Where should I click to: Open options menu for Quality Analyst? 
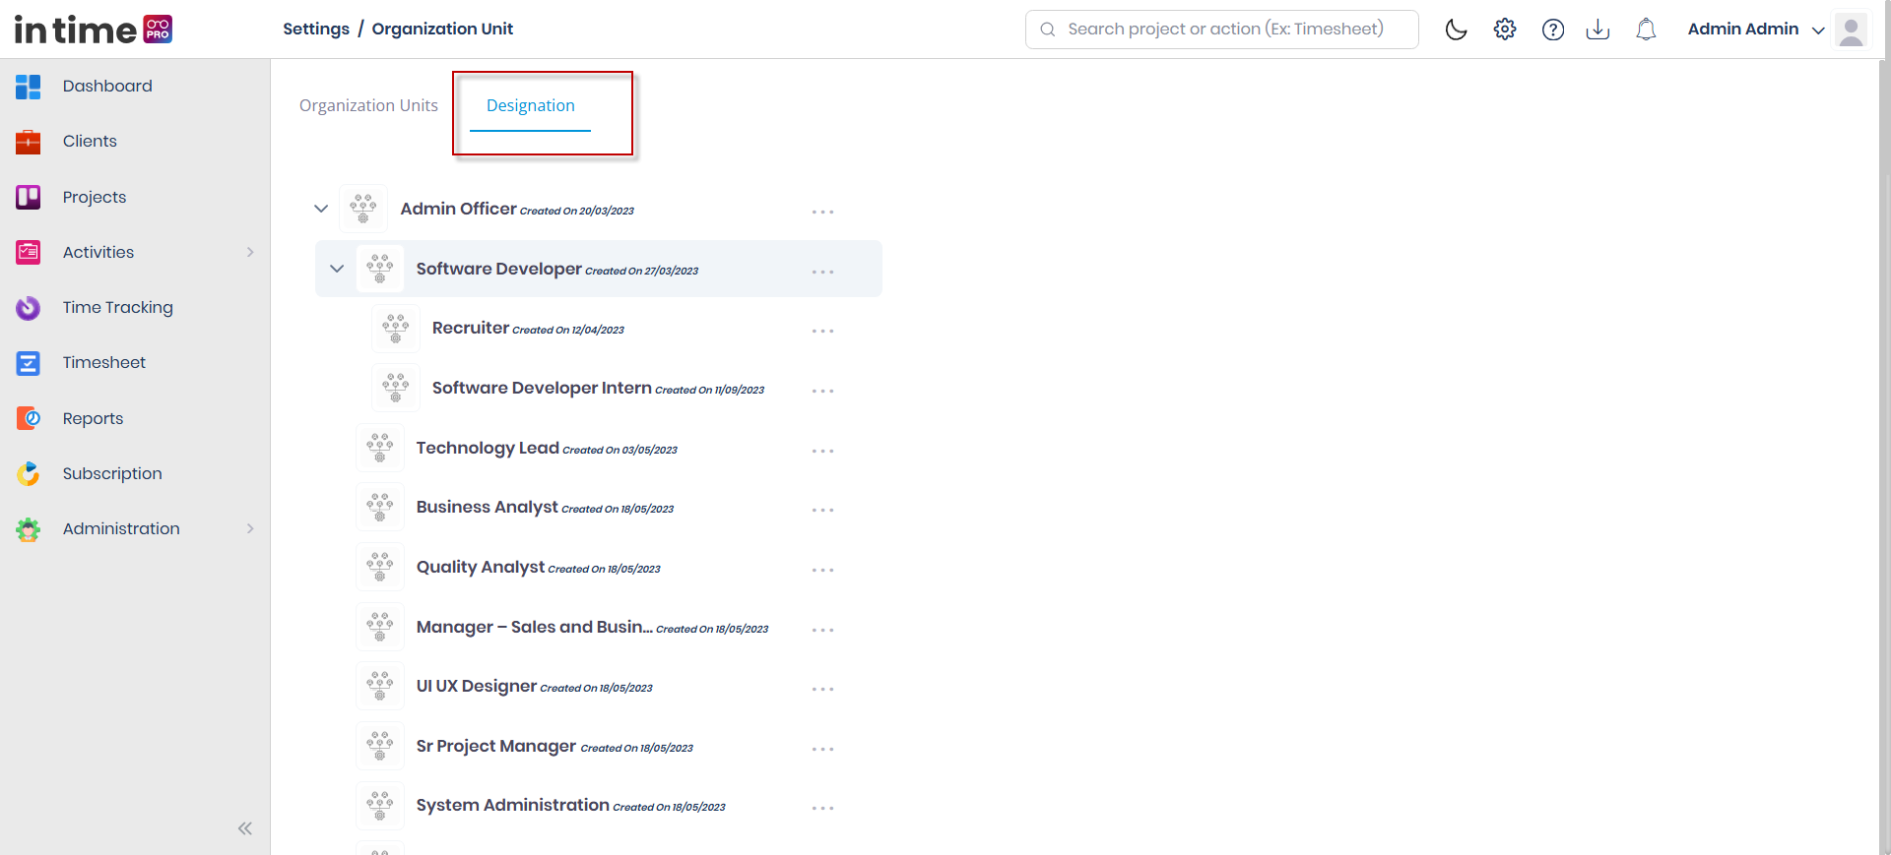coord(823,570)
